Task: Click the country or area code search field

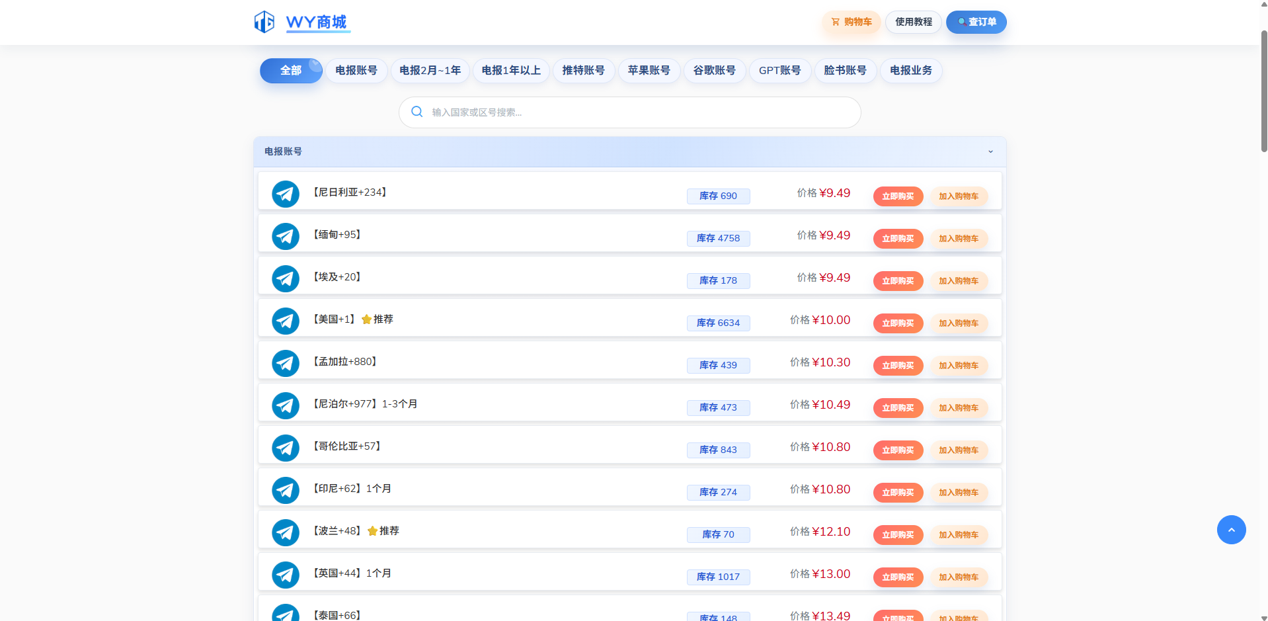Action: click(x=635, y=112)
